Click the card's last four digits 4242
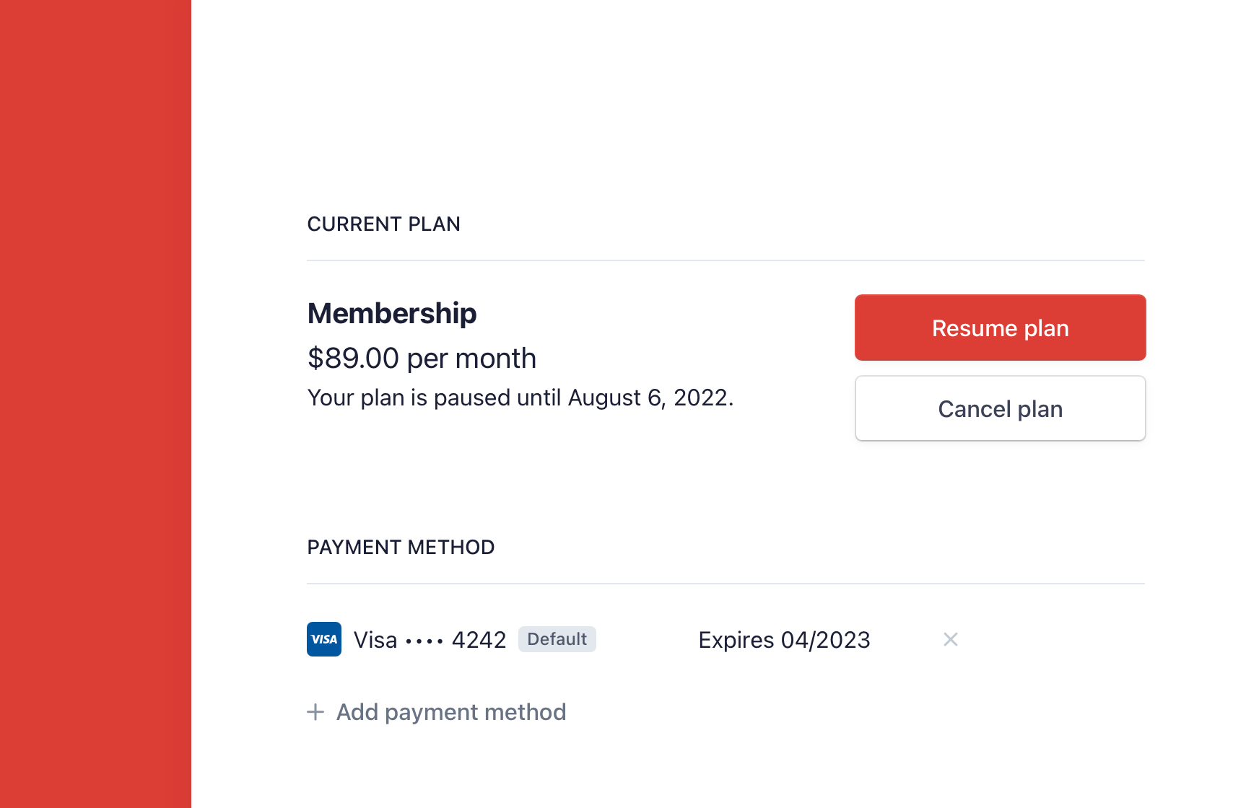The image size is (1246, 808). pyautogui.click(x=479, y=640)
